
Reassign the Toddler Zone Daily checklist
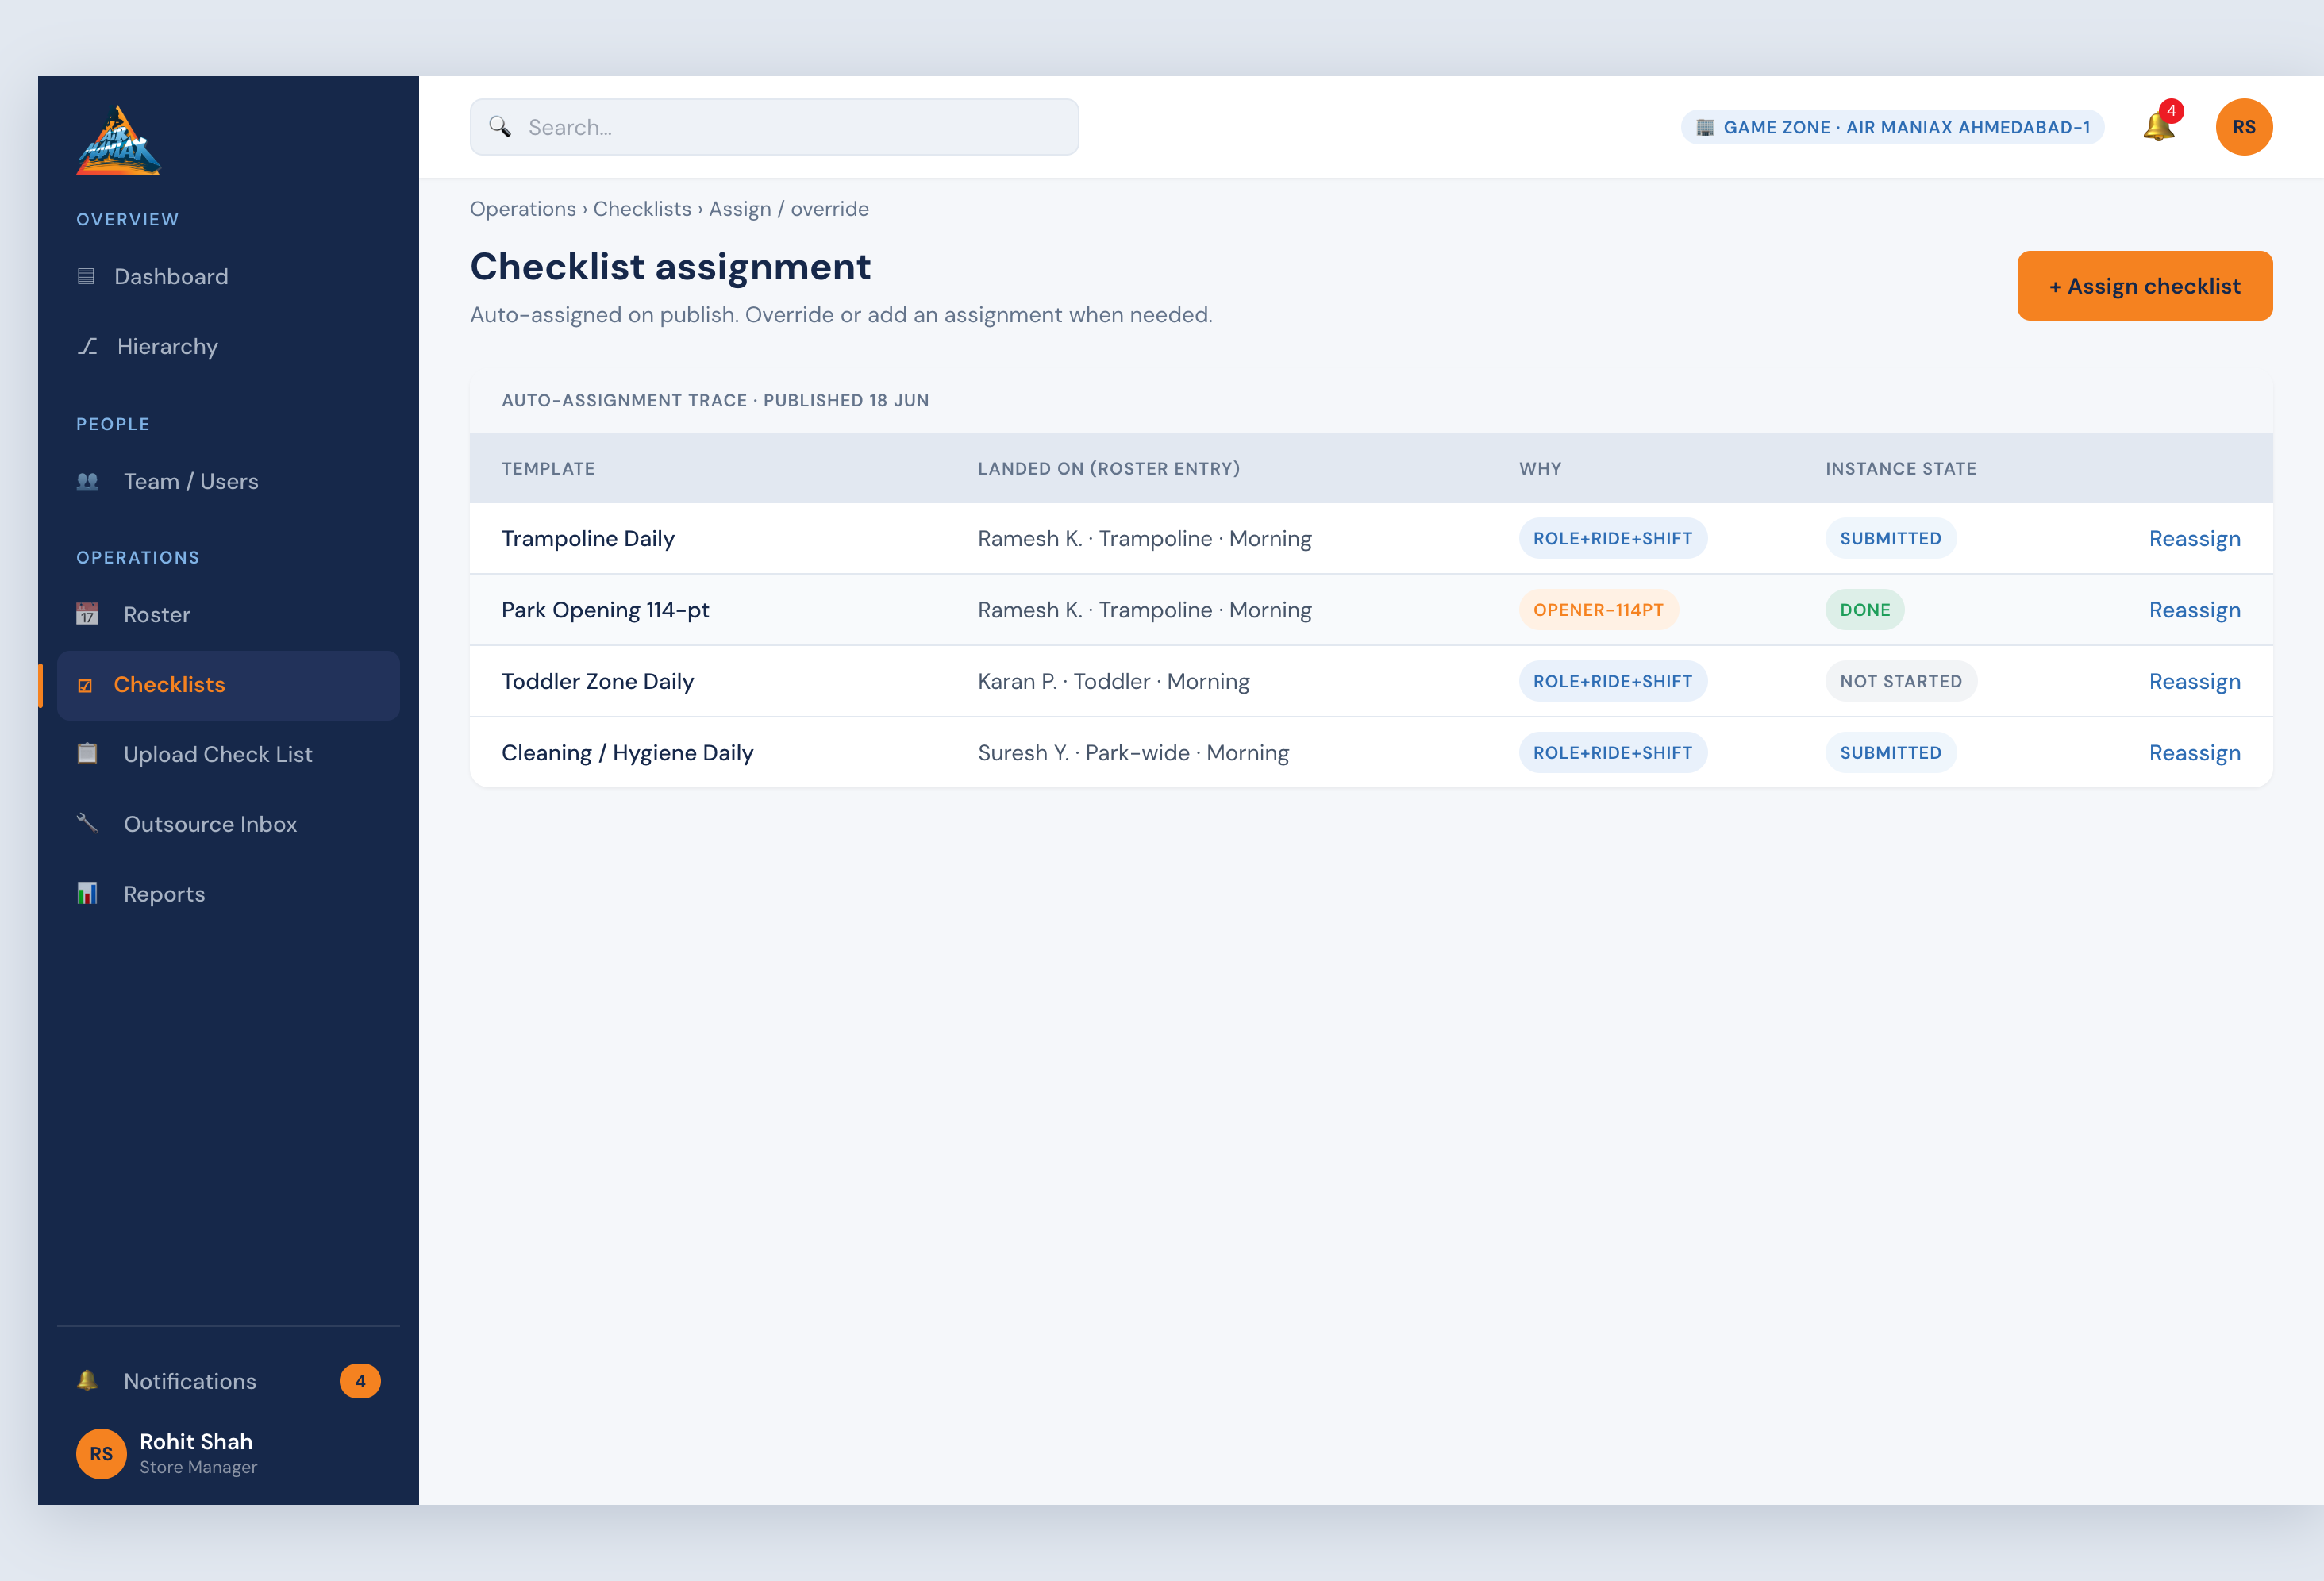(2195, 682)
